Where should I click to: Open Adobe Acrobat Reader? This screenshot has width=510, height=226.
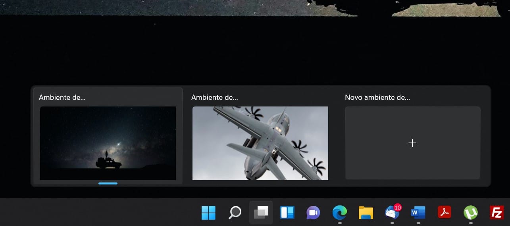(x=444, y=213)
